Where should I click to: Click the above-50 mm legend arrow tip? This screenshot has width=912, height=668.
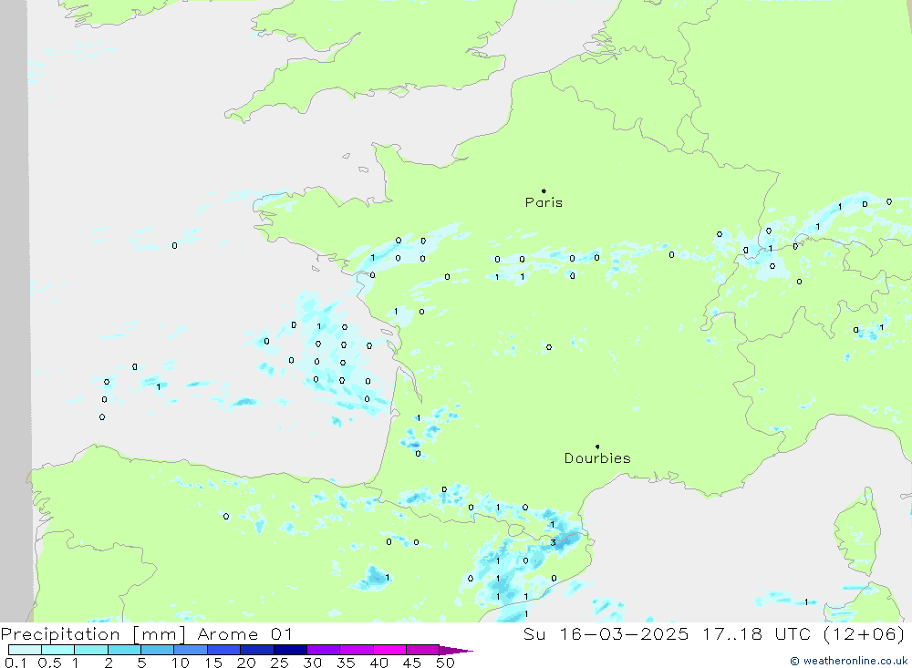click(457, 651)
